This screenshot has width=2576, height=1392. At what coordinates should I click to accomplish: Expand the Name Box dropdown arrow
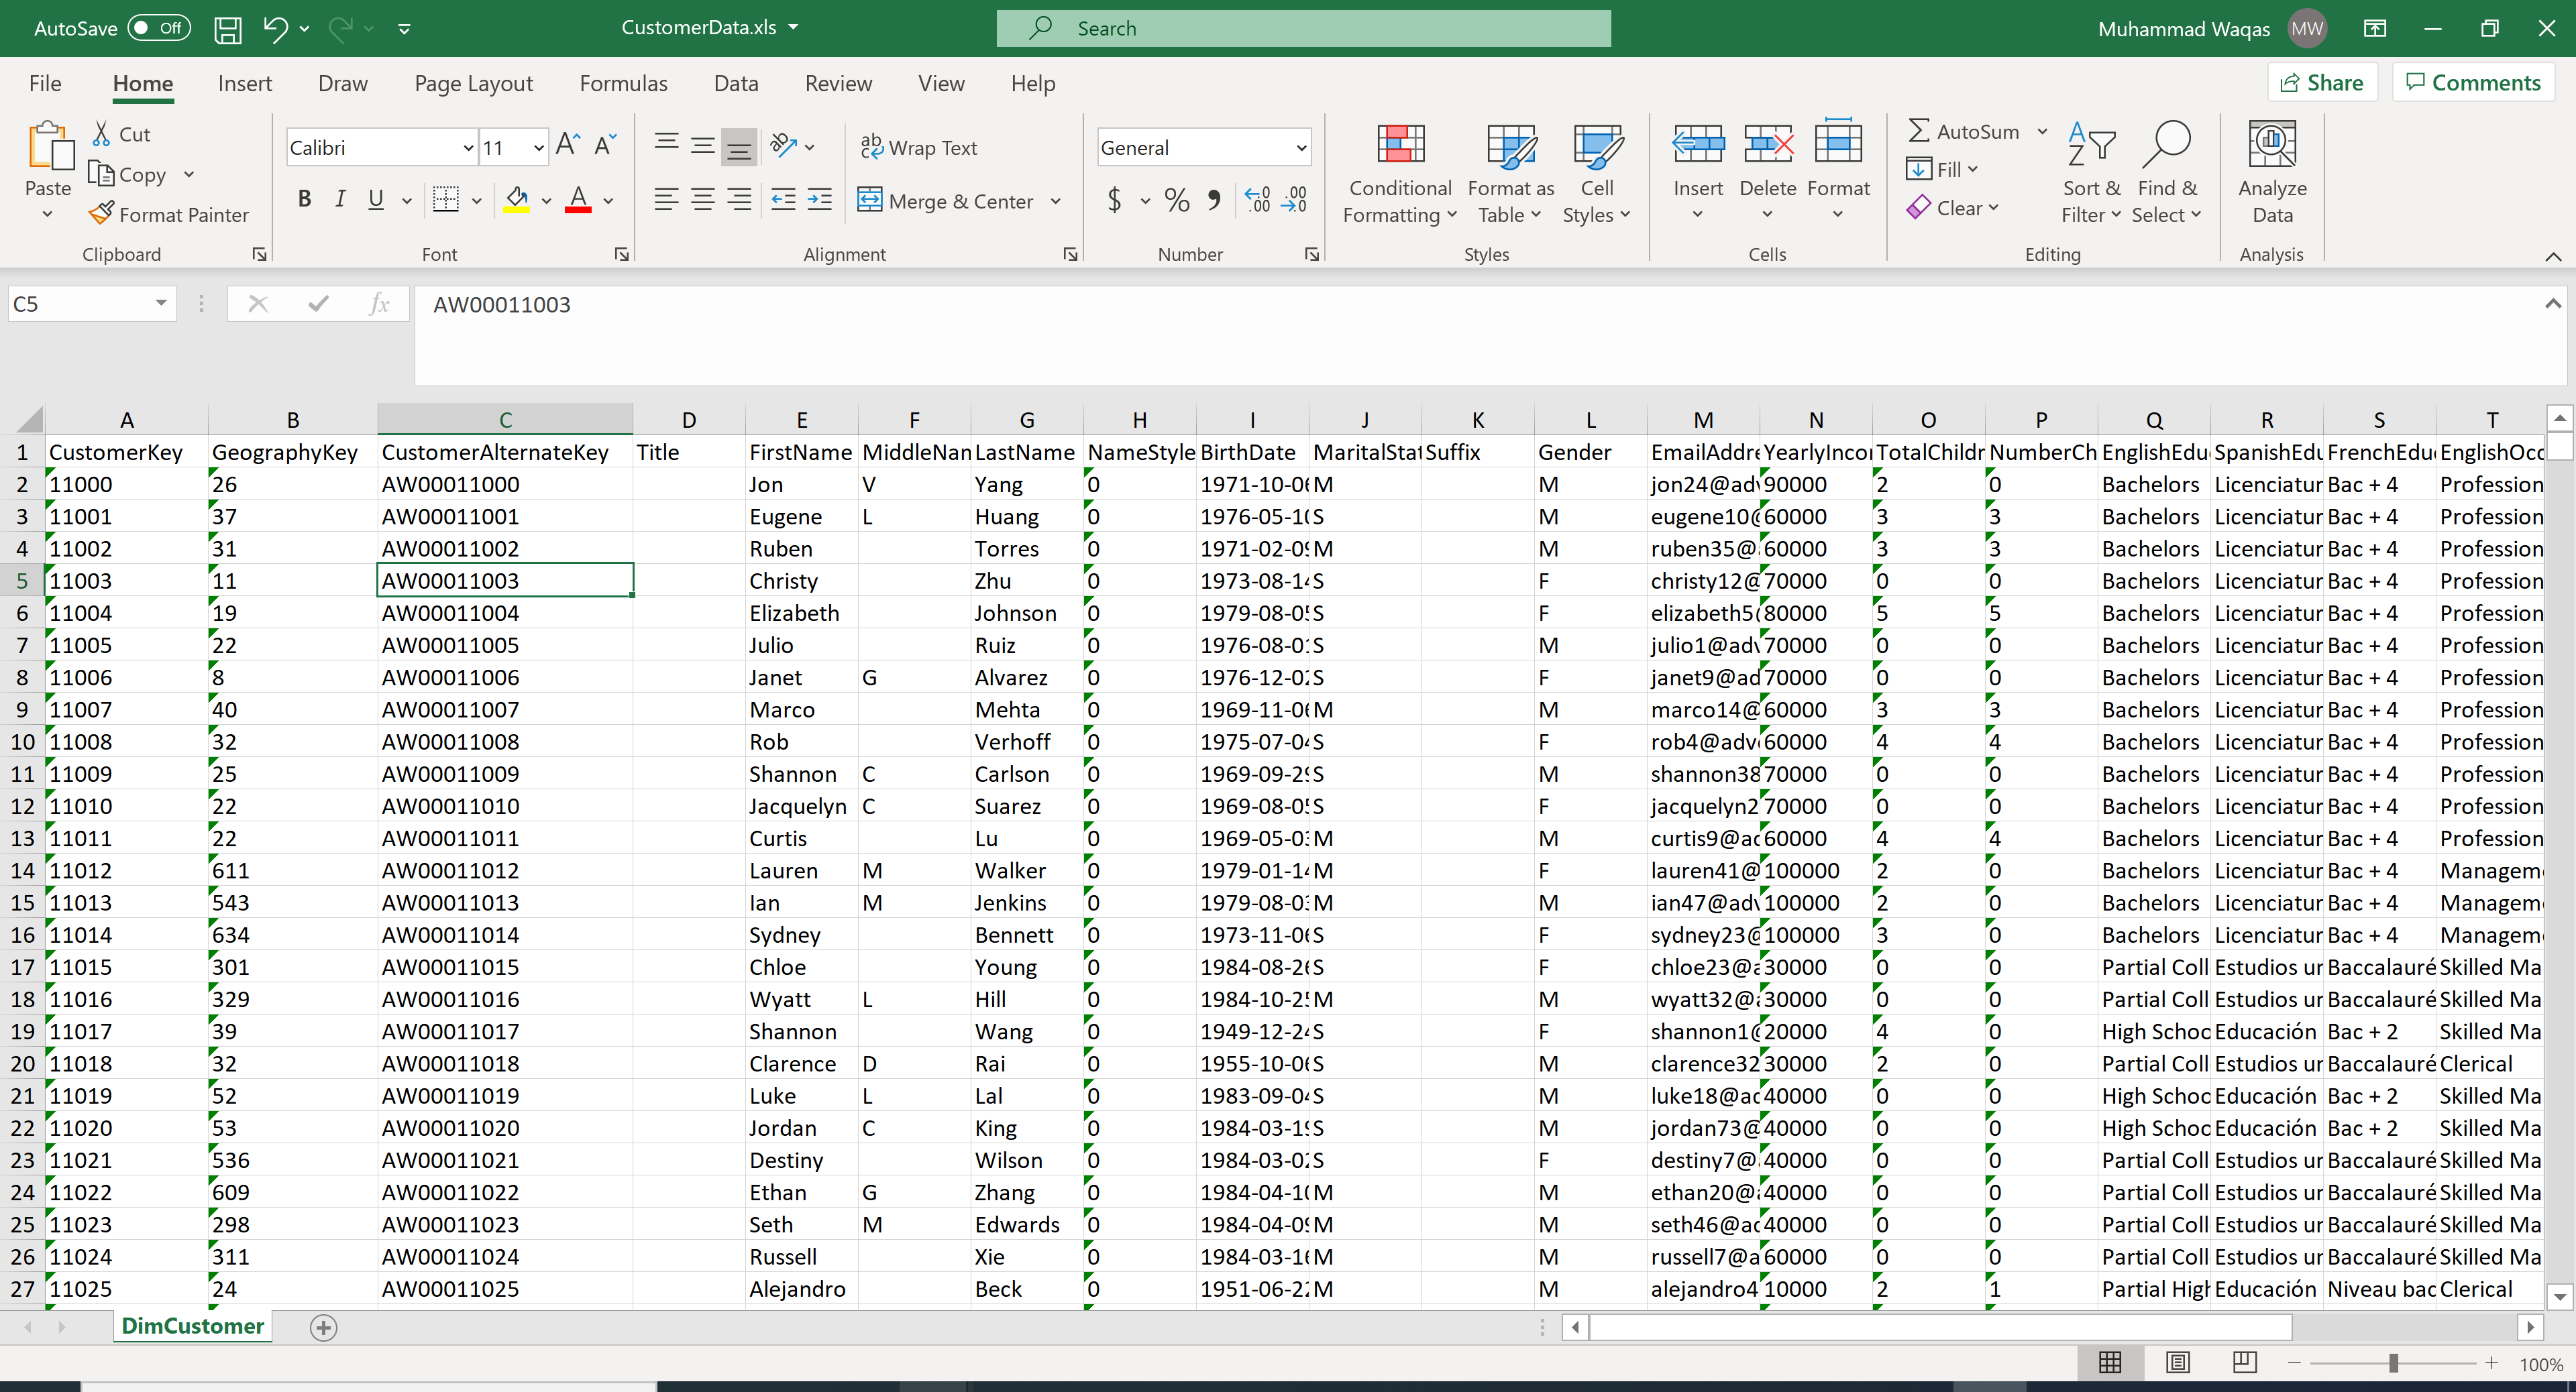(161, 304)
